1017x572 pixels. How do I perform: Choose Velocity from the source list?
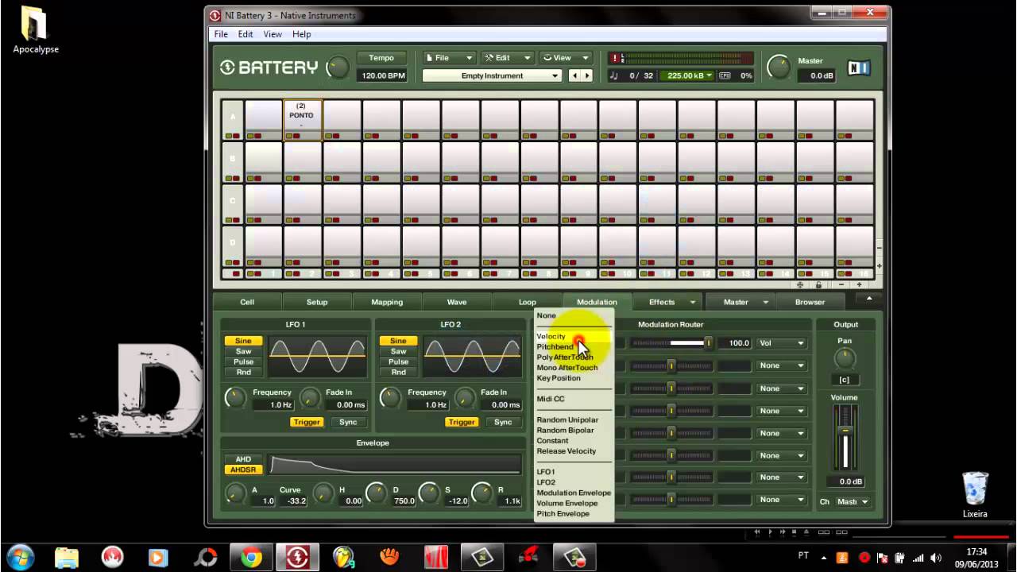tap(551, 336)
